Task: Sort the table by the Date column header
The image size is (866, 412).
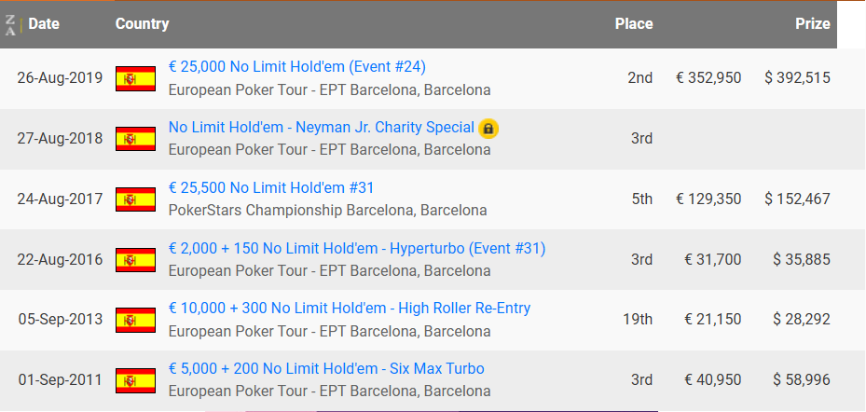Action: (44, 23)
